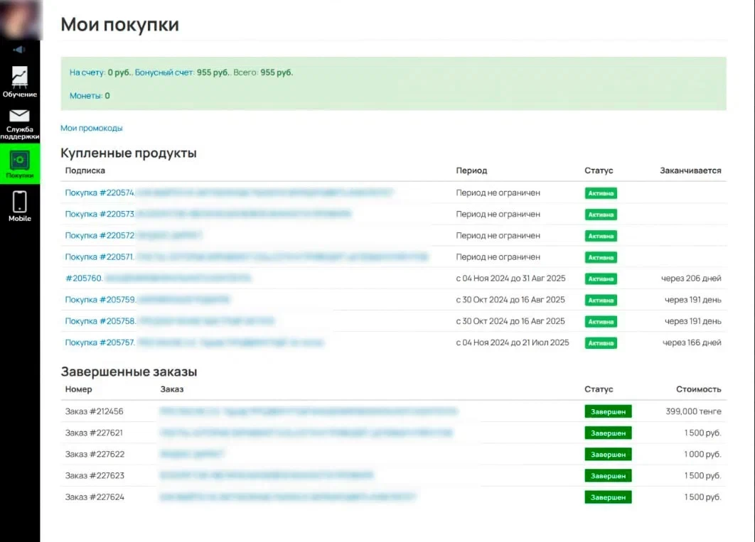Click the speaker sound icon in sidebar
755x542 pixels.
pyautogui.click(x=19, y=50)
